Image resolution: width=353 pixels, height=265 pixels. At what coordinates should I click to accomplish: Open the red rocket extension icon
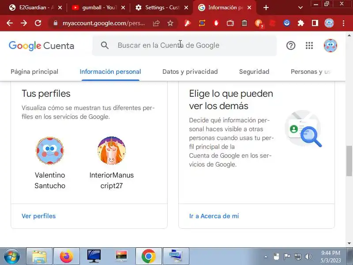point(188,23)
